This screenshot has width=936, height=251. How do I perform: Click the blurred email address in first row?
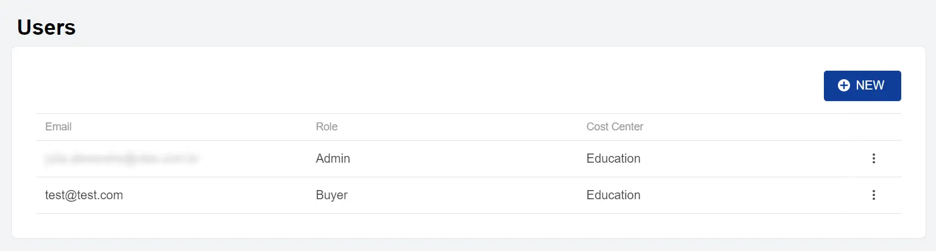(122, 159)
